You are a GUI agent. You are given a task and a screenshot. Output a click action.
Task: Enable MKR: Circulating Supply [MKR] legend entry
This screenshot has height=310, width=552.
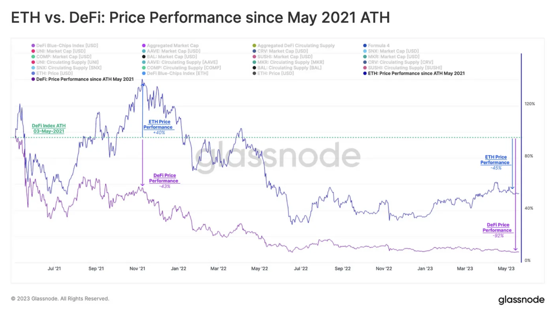[x=288, y=62]
